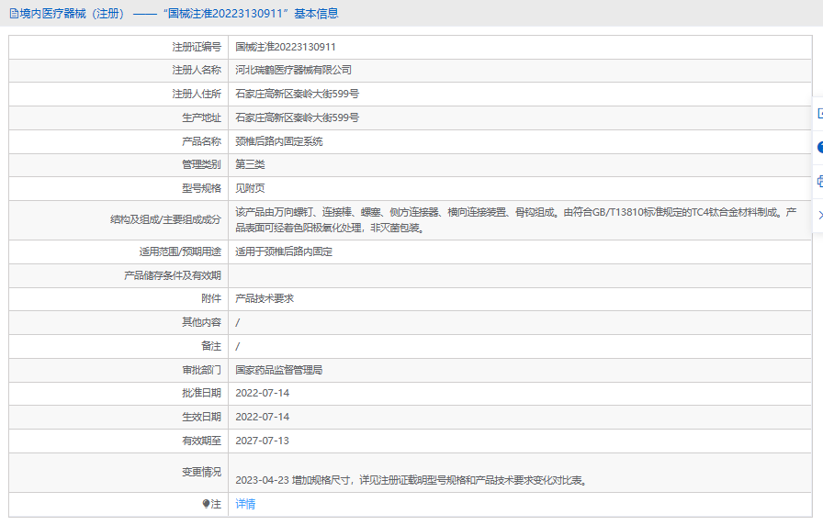823x525 pixels.
Task: Select intended use text 适用于颈椎后路内固定
Action: click(284, 251)
